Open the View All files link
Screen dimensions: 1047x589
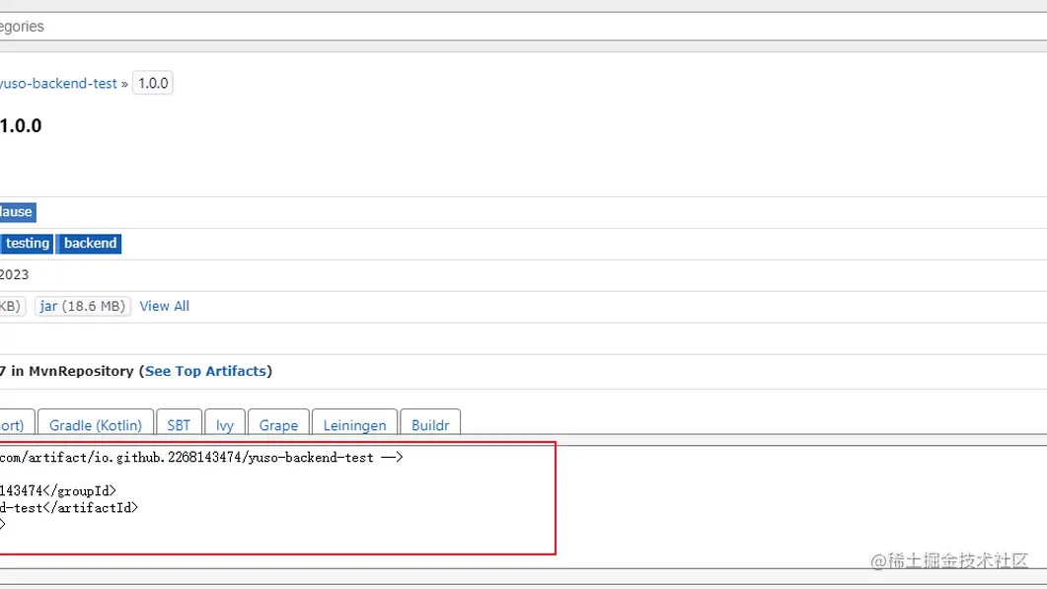pos(164,306)
